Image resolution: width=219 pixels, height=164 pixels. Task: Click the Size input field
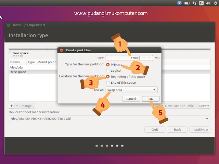(123, 58)
